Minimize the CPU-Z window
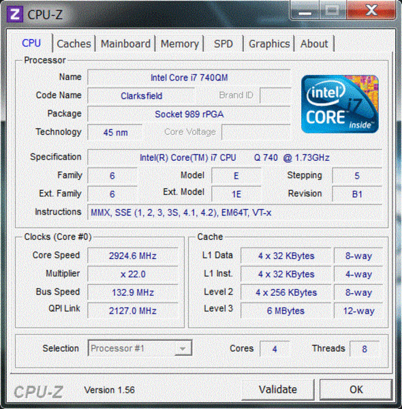Viewport: 402px width, 409px height. click(x=305, y=11)
